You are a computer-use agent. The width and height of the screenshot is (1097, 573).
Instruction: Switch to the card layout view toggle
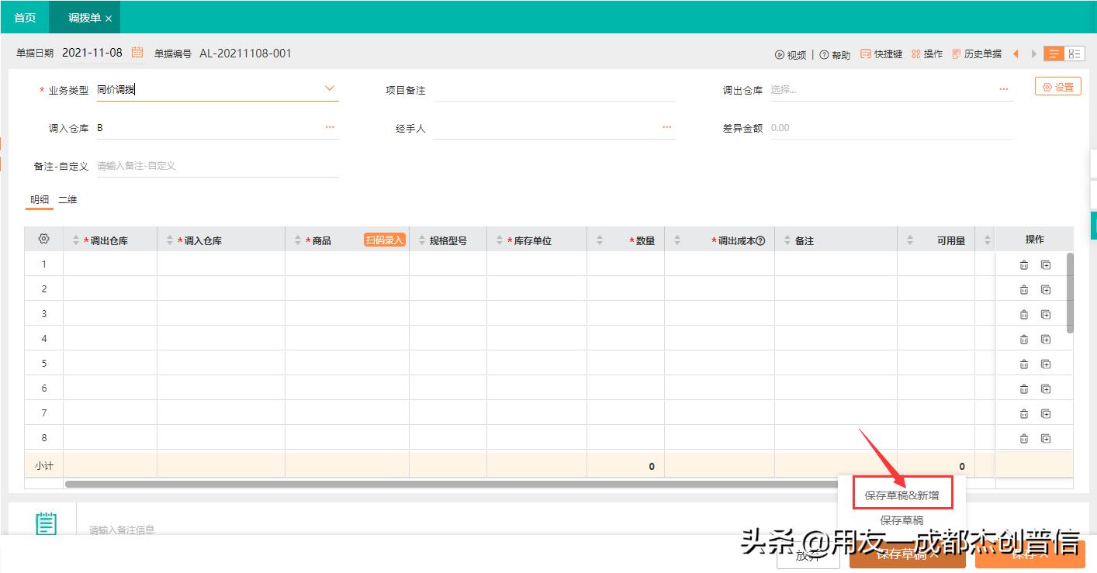pos(1076,53)
